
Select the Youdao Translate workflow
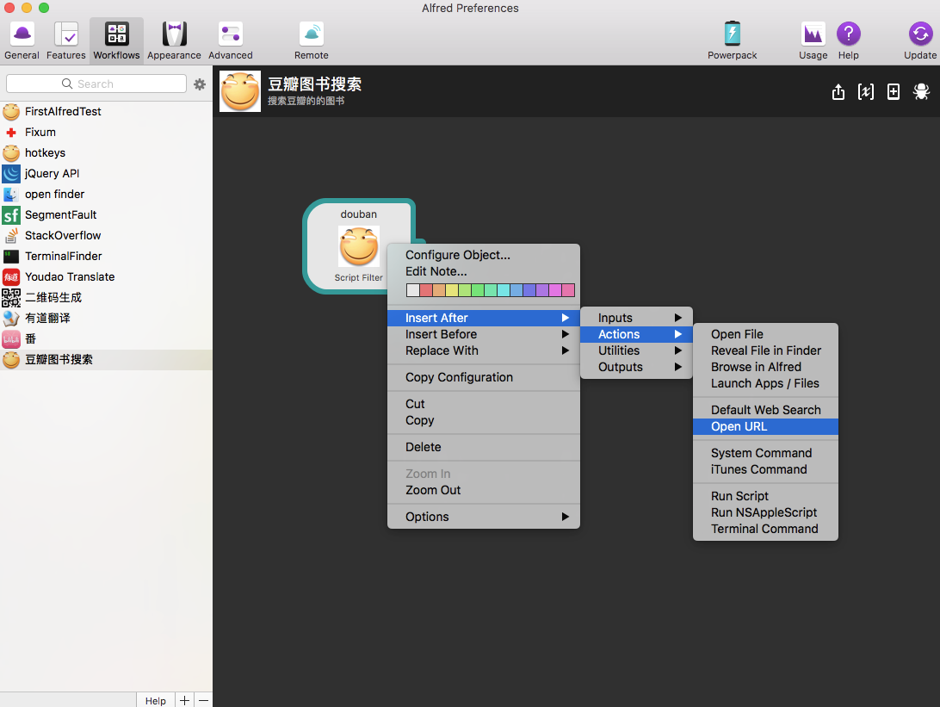[106, 277]
